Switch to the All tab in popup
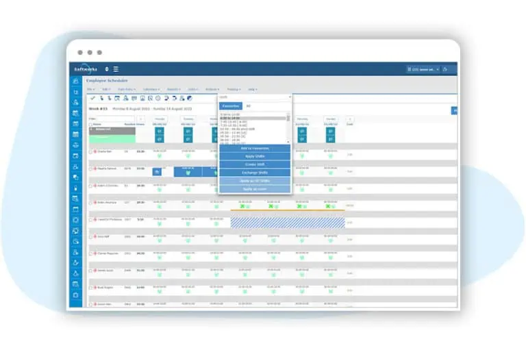 248,106
